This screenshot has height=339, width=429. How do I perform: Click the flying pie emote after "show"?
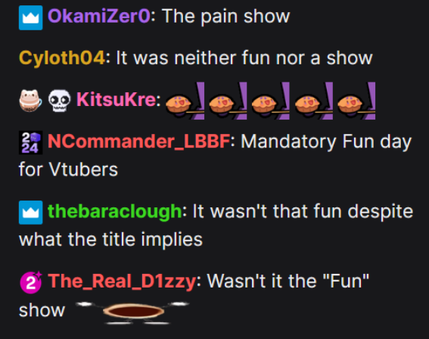tap(132, 313)
